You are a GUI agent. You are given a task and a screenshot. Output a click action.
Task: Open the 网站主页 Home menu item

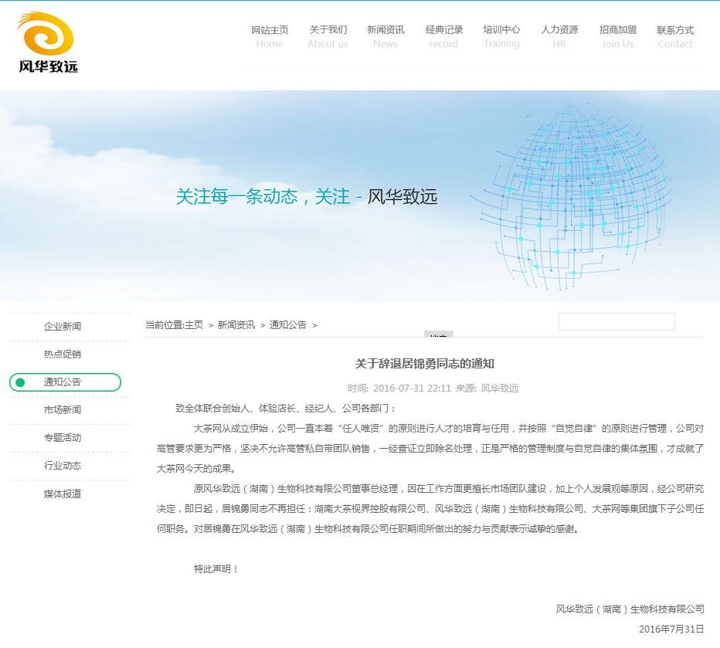[270, 36]
